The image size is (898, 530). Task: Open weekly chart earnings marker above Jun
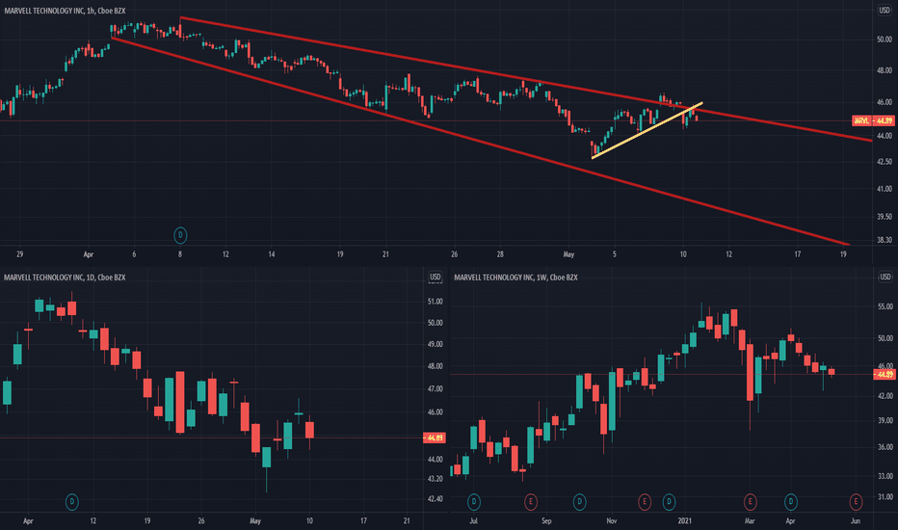point(856,502)
